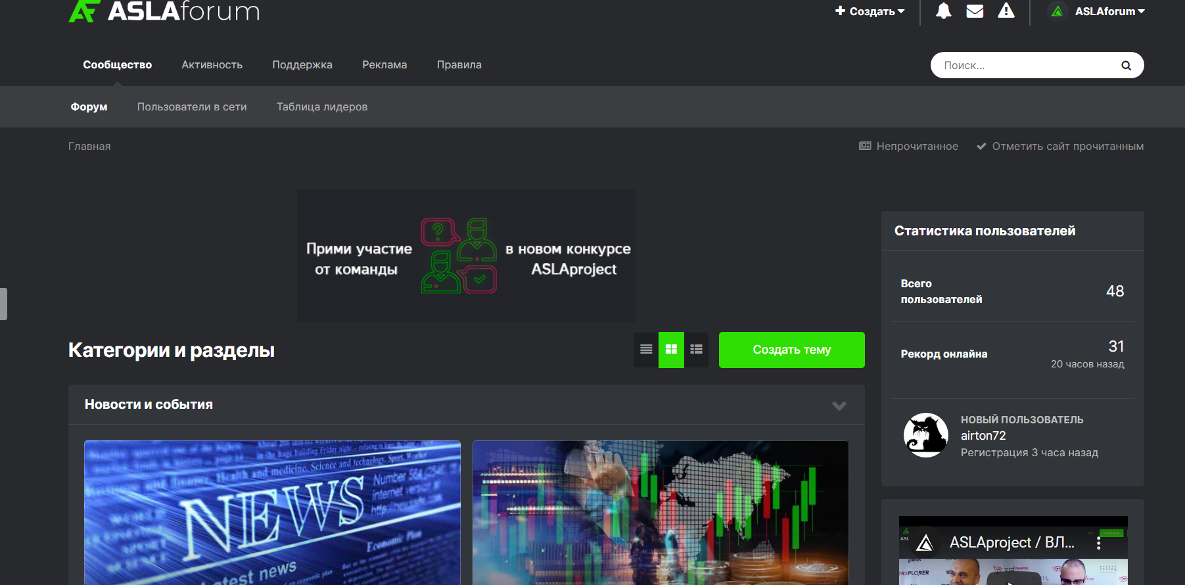Open the Новости и события heading link
The height and width of the screenshot is (585, 1185).
coord(149,404)
